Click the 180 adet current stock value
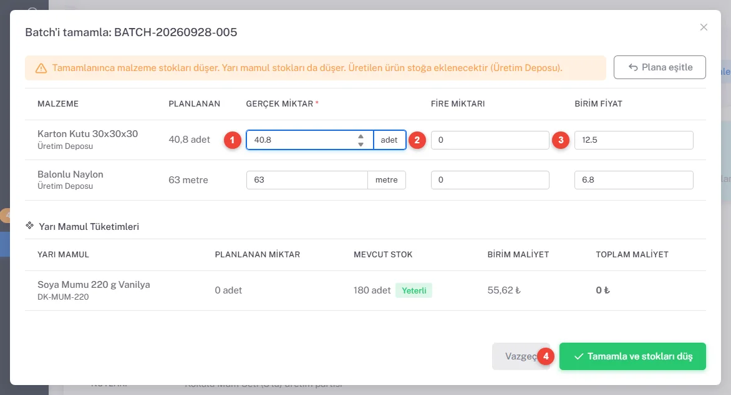 click(372, 290)
